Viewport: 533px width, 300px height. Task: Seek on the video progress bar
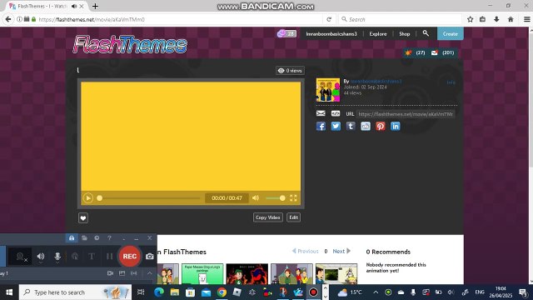point(149,198)
